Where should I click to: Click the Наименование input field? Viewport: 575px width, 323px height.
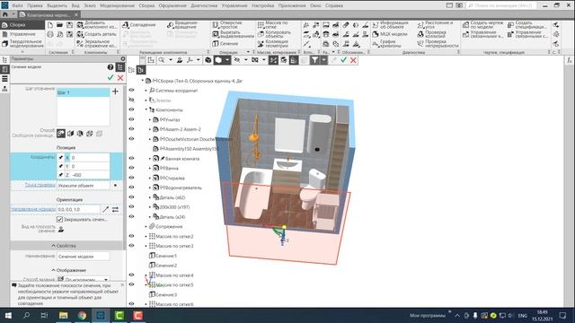84,257
